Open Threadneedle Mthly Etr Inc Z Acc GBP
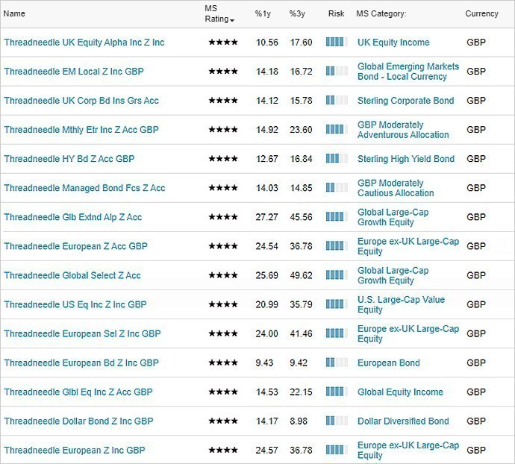The width and height of the screenshot is (515, 464). point(81,130)
